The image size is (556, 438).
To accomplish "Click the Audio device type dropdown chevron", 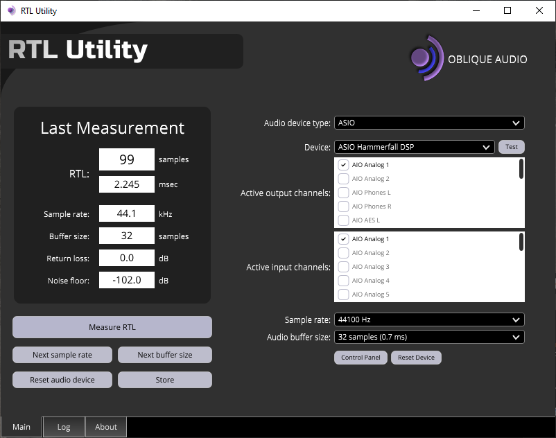I will (x=516, y=123).
